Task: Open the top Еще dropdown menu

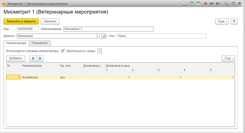Action: 222,22
